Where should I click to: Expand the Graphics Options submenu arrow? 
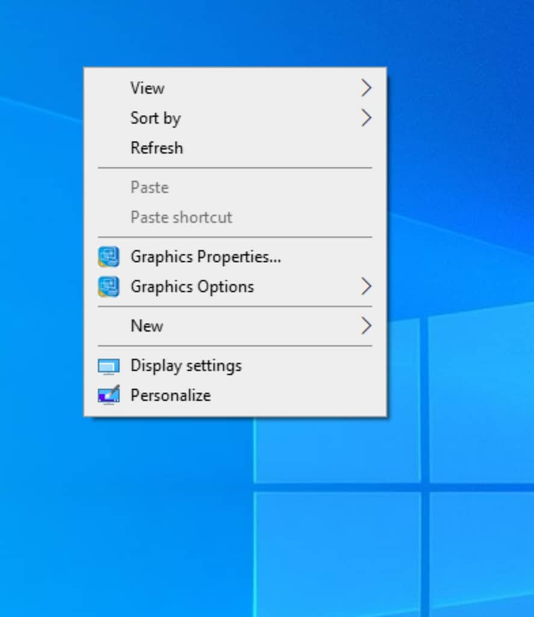point(366,286)
